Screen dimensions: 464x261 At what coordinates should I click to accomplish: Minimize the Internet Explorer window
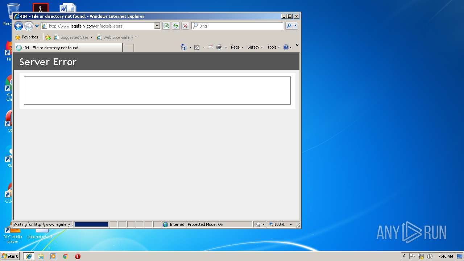pyautogui.click(x=284, y=16)
